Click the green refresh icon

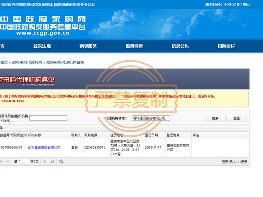point(61,162)
